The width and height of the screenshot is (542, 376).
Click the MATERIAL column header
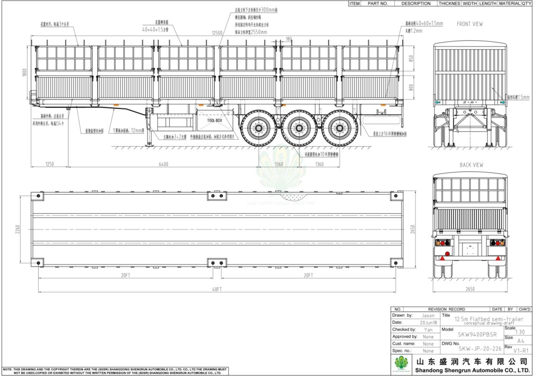[509, 3]
